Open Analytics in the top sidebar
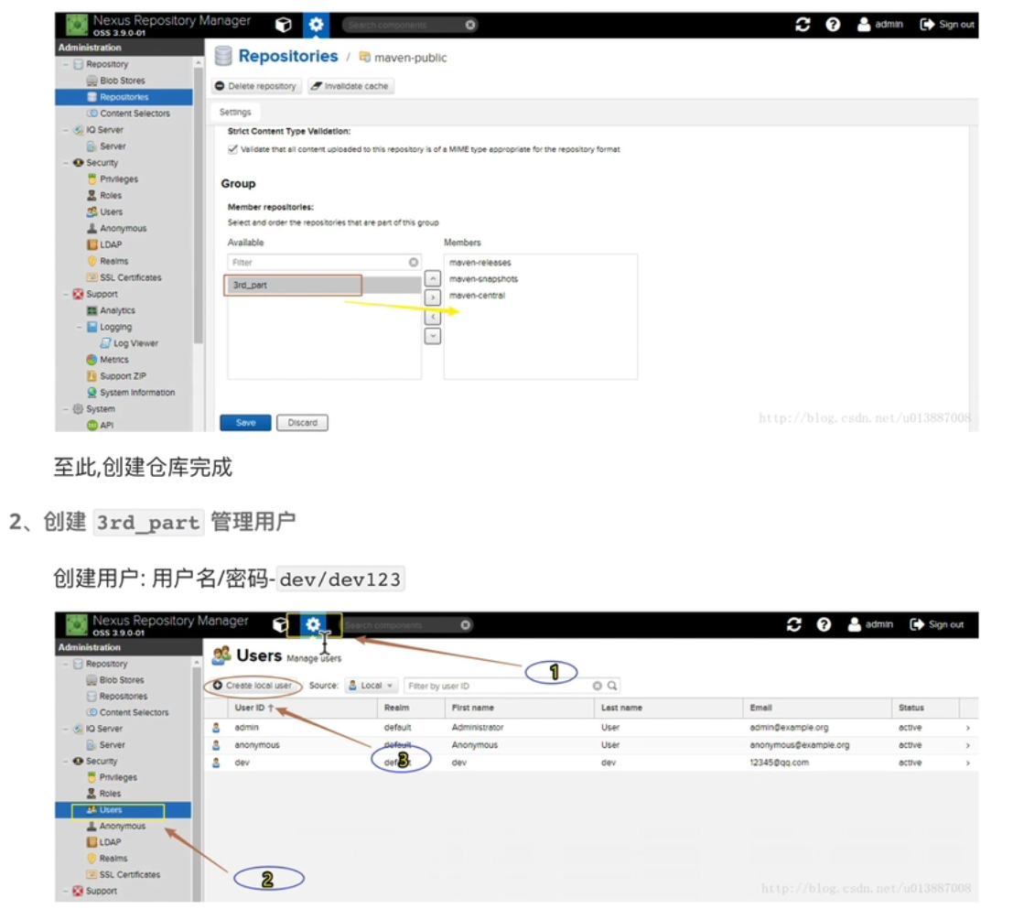This screenshot has width=1013, height=920. [x=117, y=310]
